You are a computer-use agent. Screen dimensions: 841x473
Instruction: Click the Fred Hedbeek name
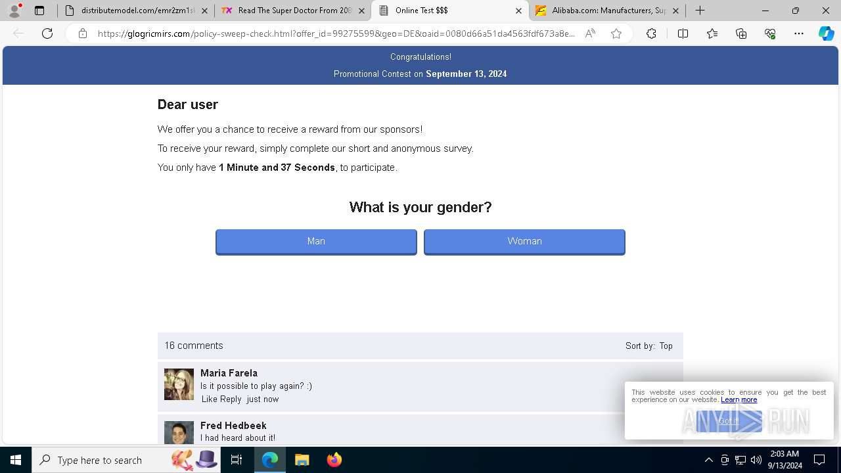[x=233, y=425]
